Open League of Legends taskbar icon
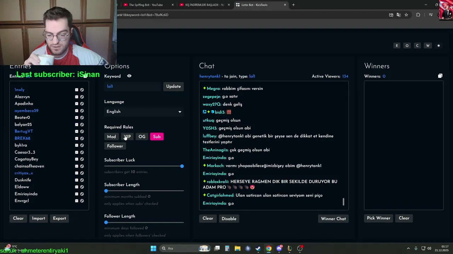Image resolution: width=453 pixels, height=254 pixels. pyautogui.click(x=289, y=248)
